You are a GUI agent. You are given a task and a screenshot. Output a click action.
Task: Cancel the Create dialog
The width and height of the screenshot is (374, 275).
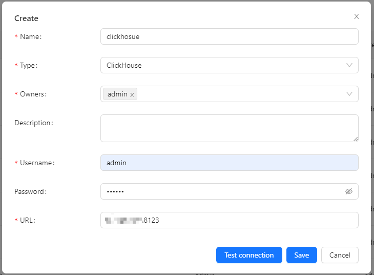coord(340,255)
